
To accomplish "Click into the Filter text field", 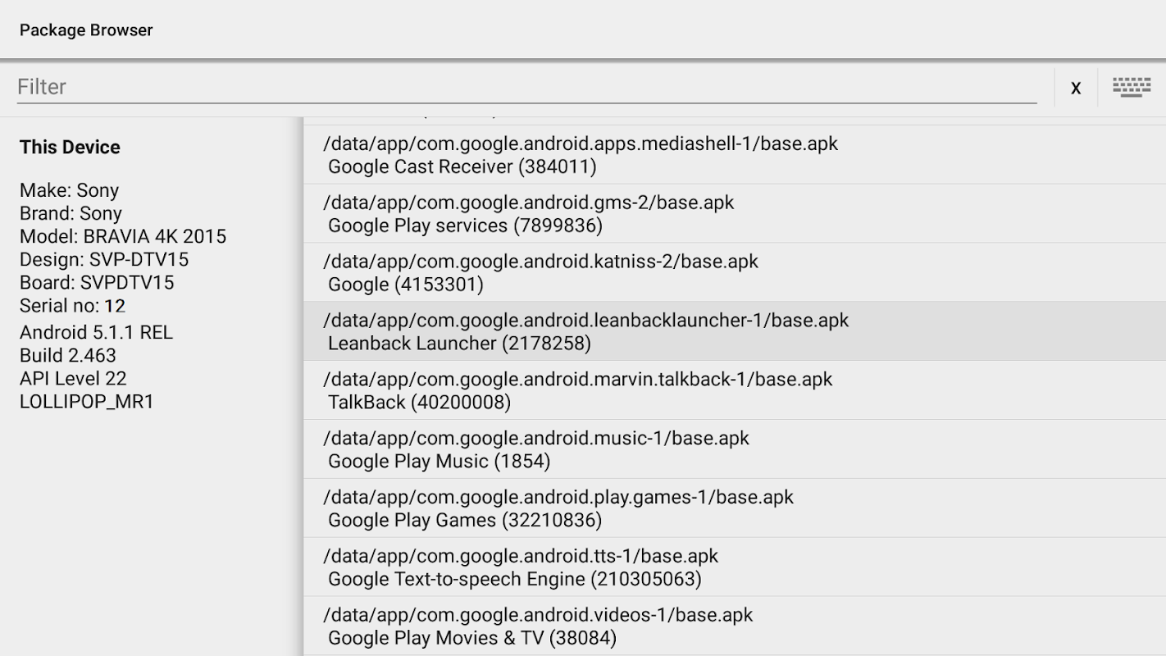I will pyautogui.click(x=526, y=87).
